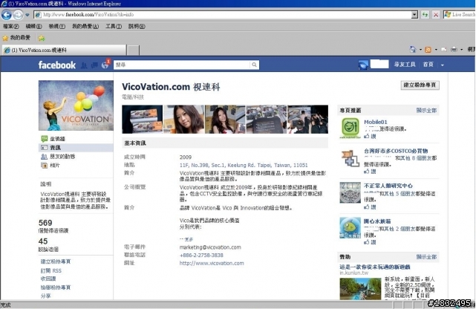The height and width of the screenshot is (309, 476).
Task: Click the game ad landscape thumbnail
Action: (360, 289)
